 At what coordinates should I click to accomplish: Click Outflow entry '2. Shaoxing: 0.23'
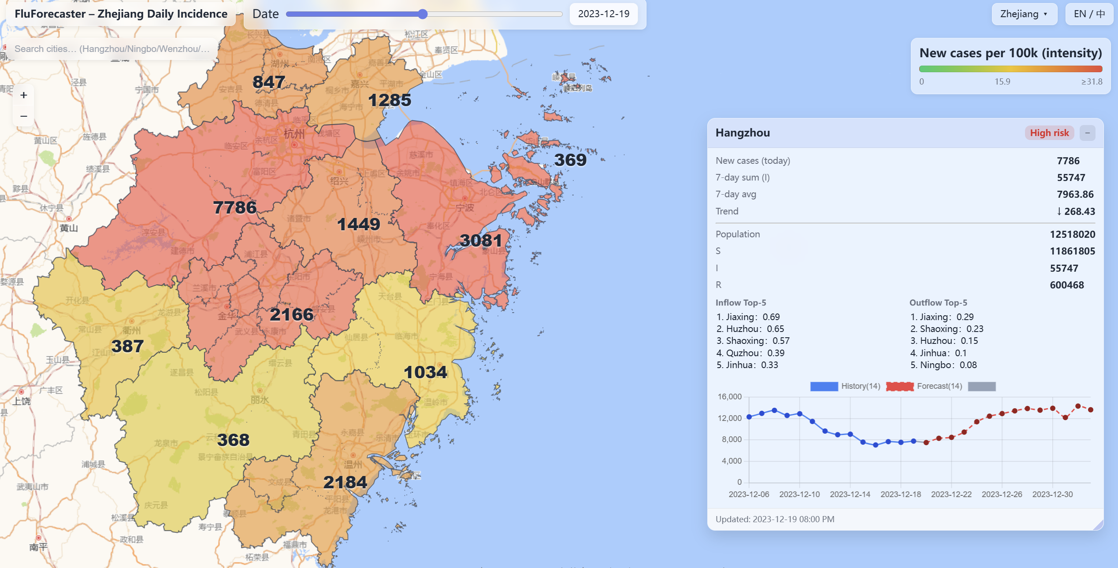click(x=947, y=329)
